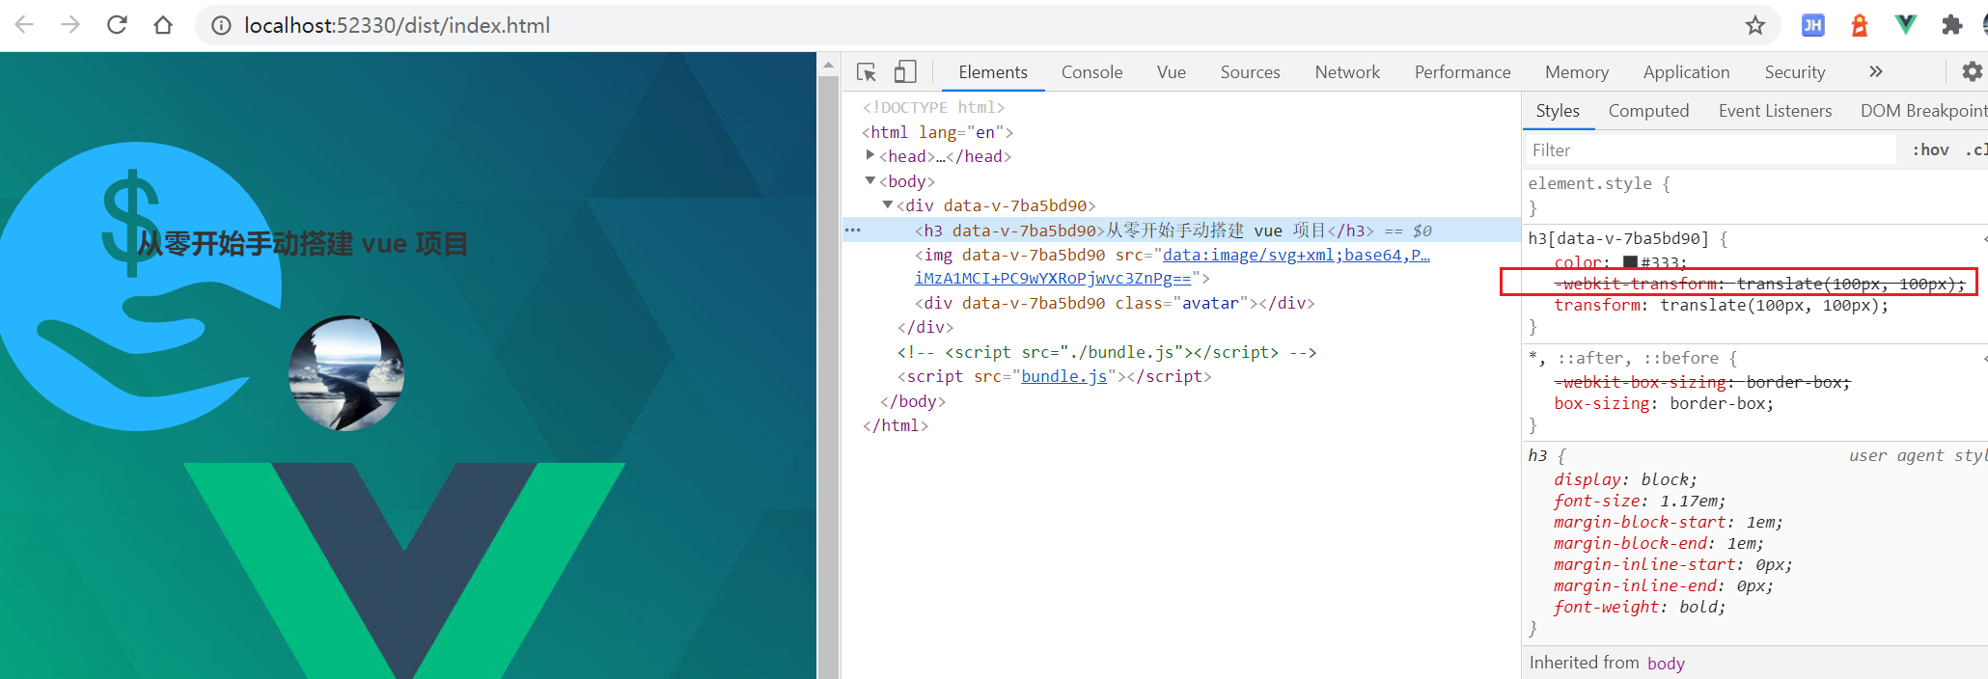Select the h3 element row

pyautogui.click(x=1181, y=231)
